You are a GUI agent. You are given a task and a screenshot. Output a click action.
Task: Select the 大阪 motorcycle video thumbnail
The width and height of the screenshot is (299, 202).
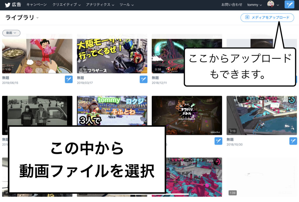click(112, 56)
